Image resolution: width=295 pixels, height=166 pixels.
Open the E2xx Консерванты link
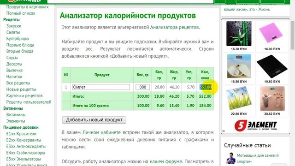click(24, 140)
